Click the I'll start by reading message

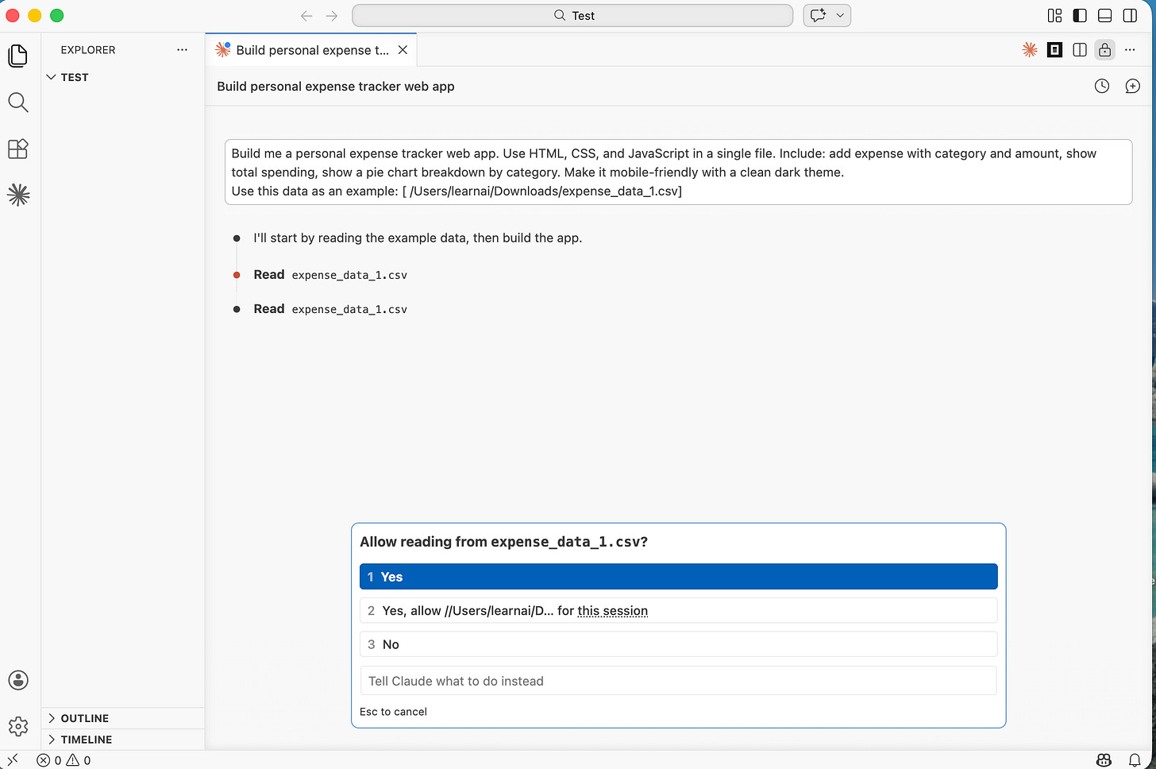(418, 238)
